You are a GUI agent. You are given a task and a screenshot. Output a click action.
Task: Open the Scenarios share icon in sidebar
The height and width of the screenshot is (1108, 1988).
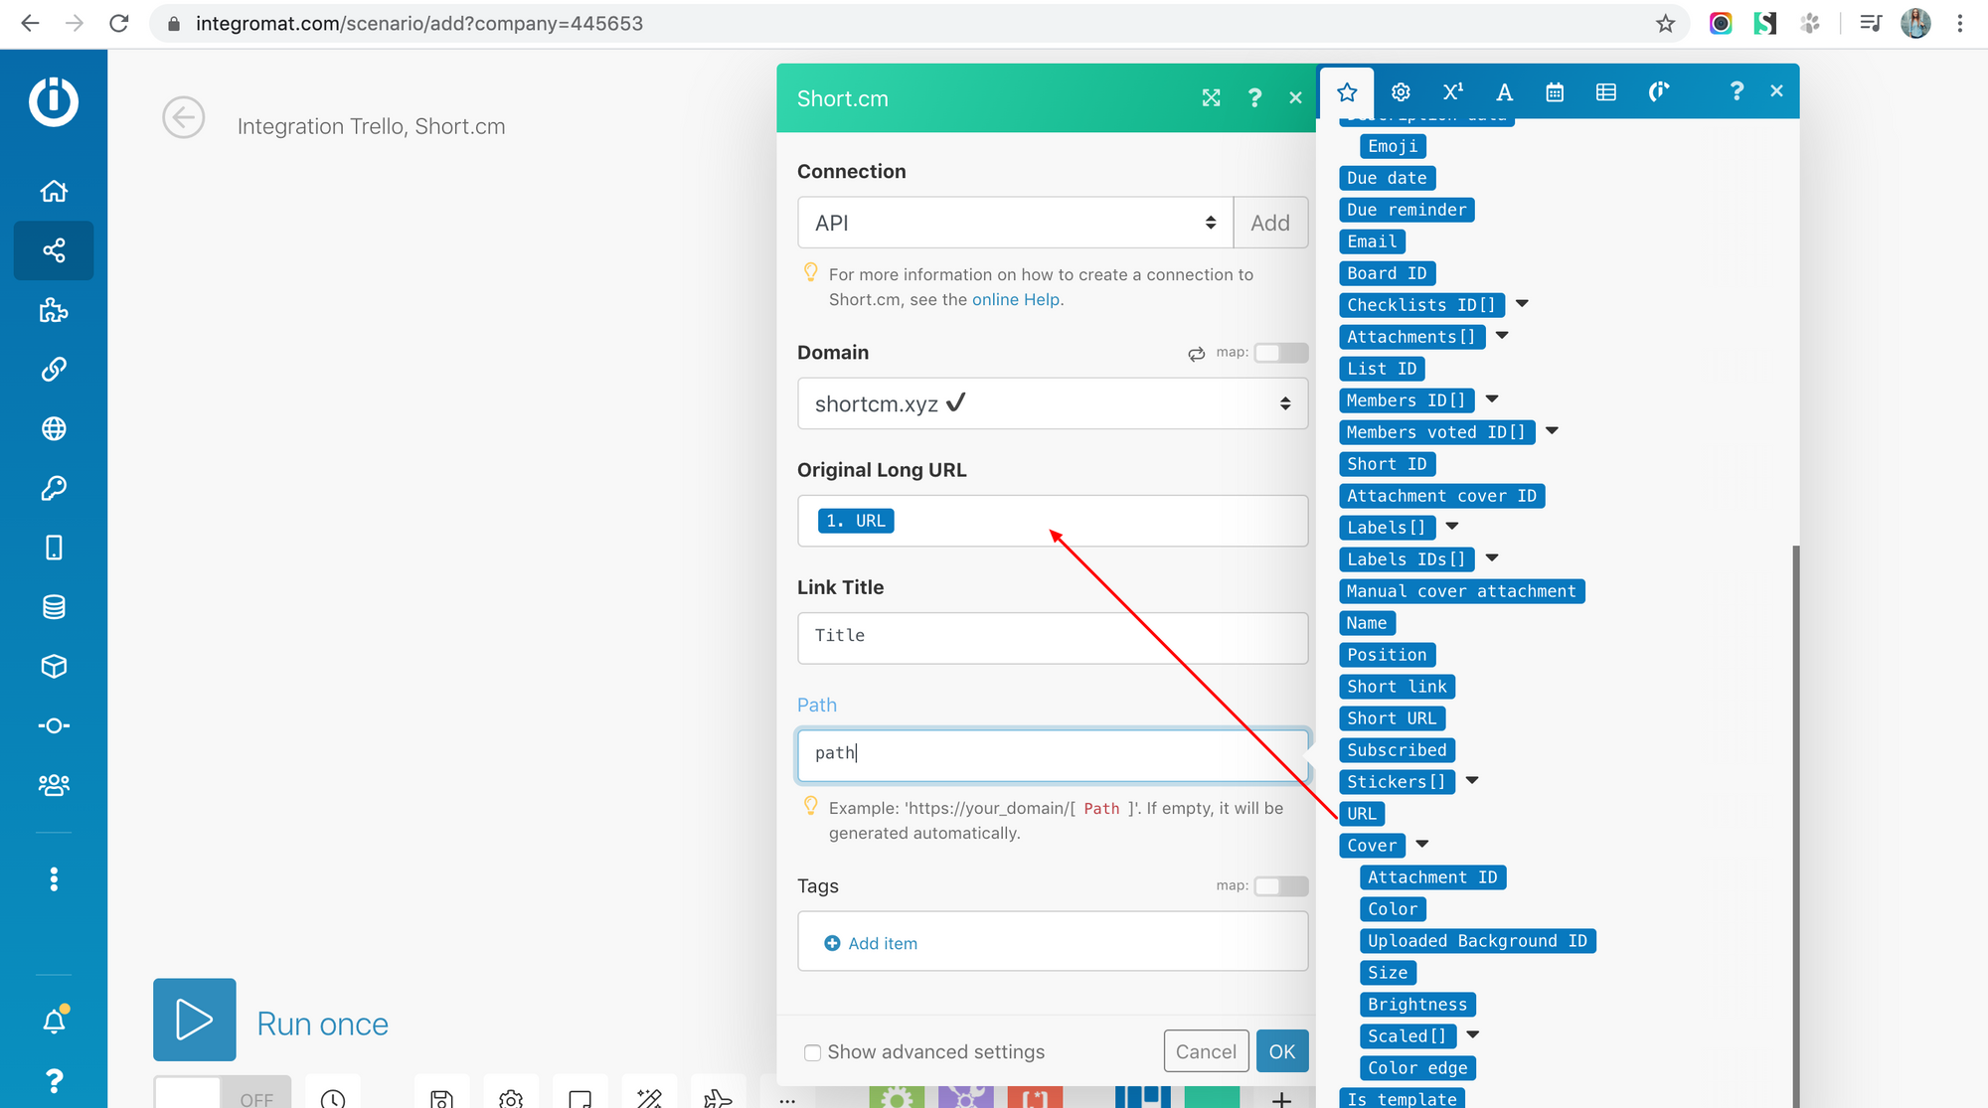[x=54, y=250]
